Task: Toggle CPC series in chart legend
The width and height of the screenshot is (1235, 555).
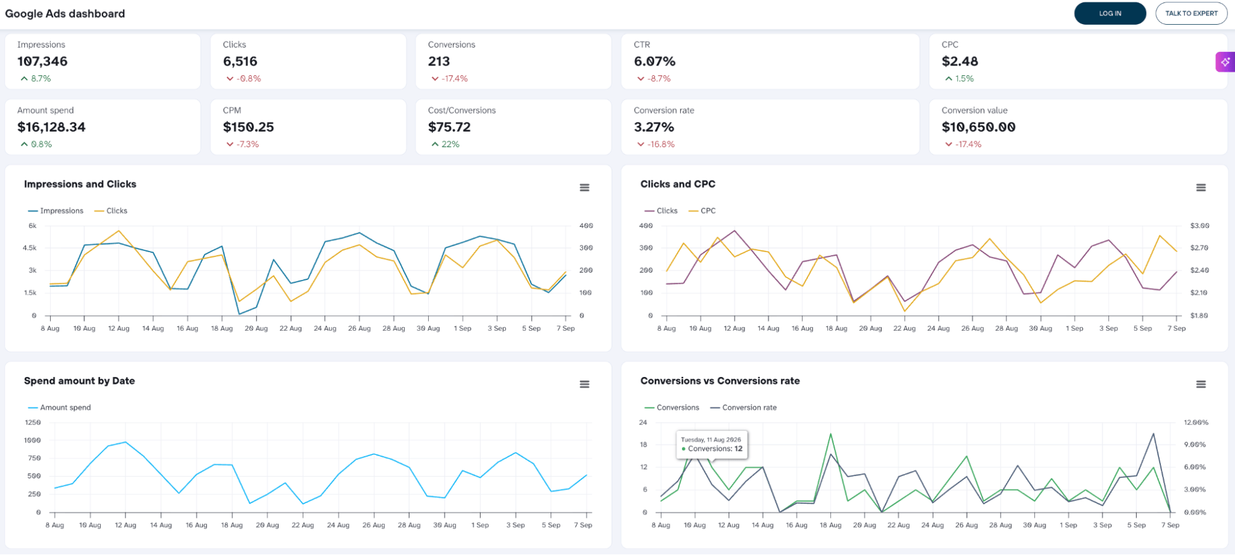Action: (702, 211)
